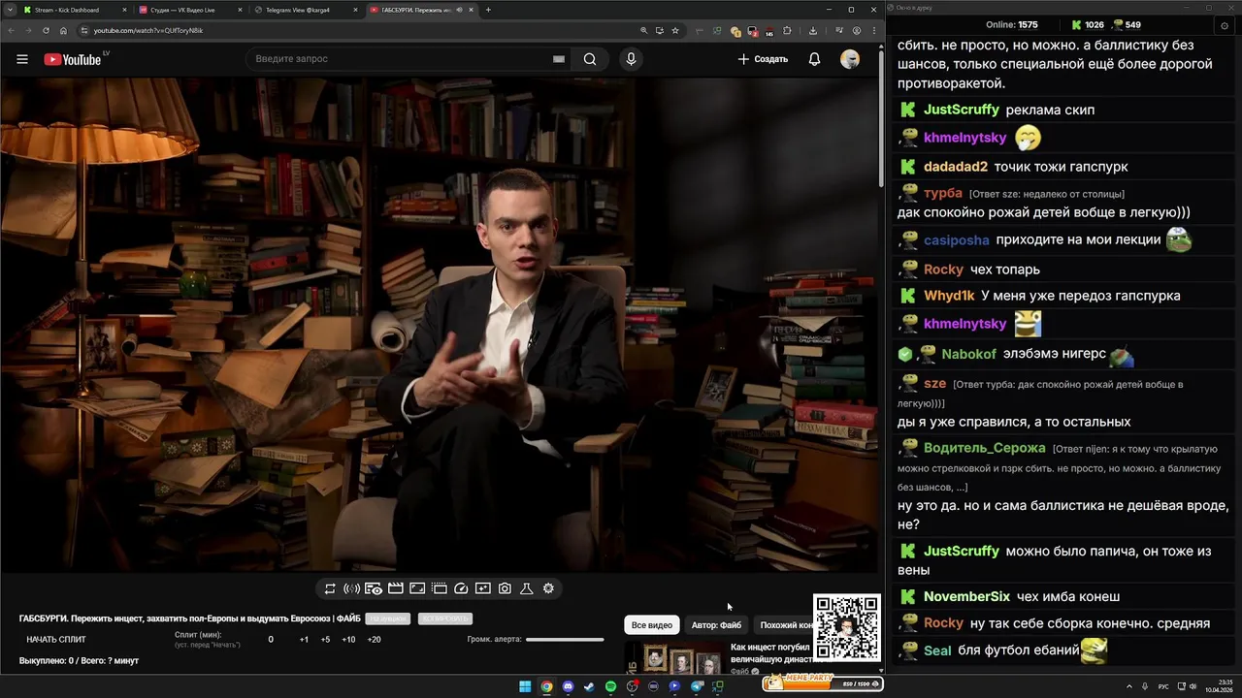Click the clapperboard cinema mode icon
The height and width of the screenshot is (698, 1242).
(395, 588)
